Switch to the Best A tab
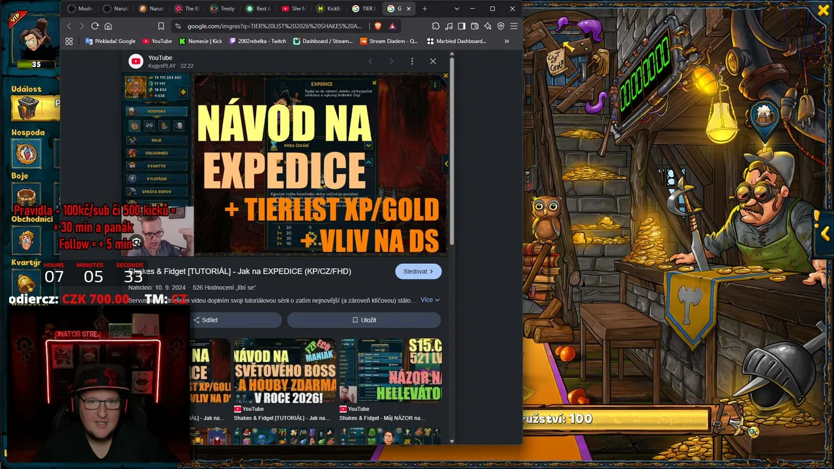Viewport: 834px width, 469px height. [x=257, y=8]
